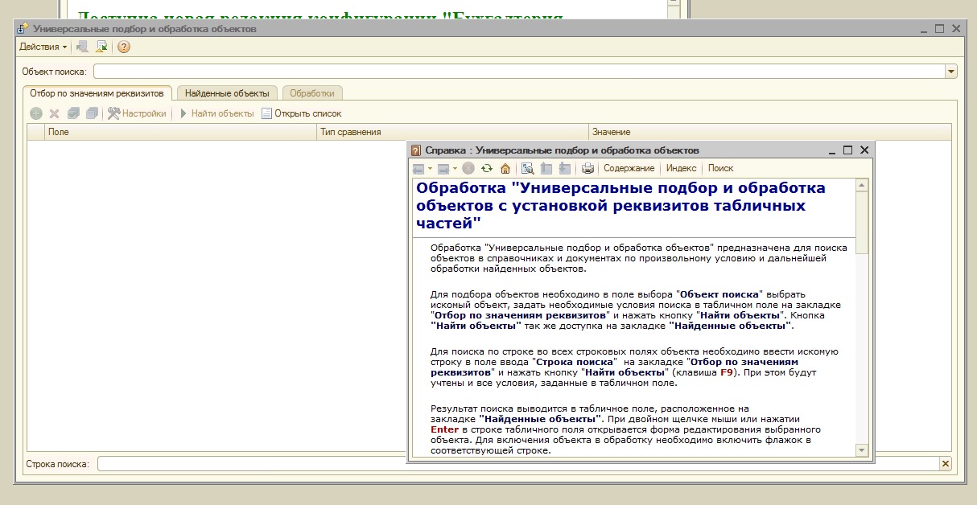Open the Содержание help section
The width and height of the screenshot is (977, 505).
629,169
